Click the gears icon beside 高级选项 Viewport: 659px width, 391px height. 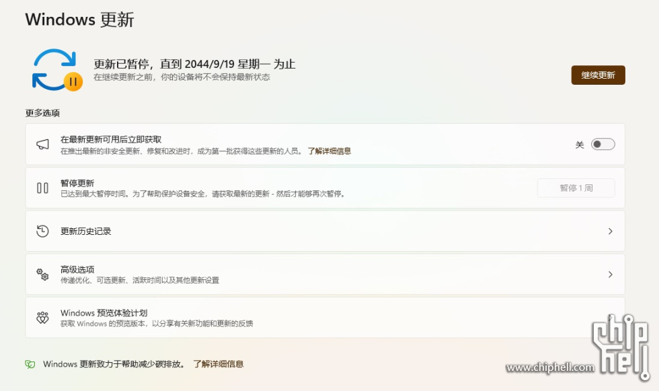[x=42, y=275]
